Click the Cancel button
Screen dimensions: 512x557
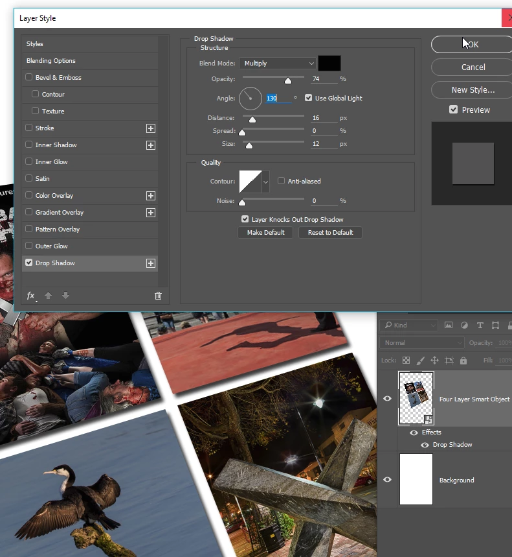click(472, 67)
